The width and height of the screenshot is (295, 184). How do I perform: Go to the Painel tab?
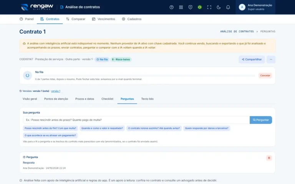27,19
